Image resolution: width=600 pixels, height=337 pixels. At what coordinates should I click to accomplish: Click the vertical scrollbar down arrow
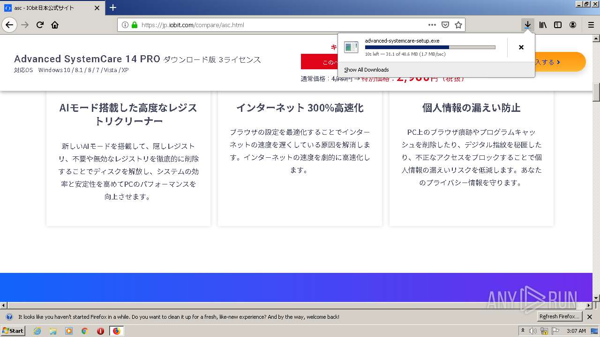click(596, 298)
